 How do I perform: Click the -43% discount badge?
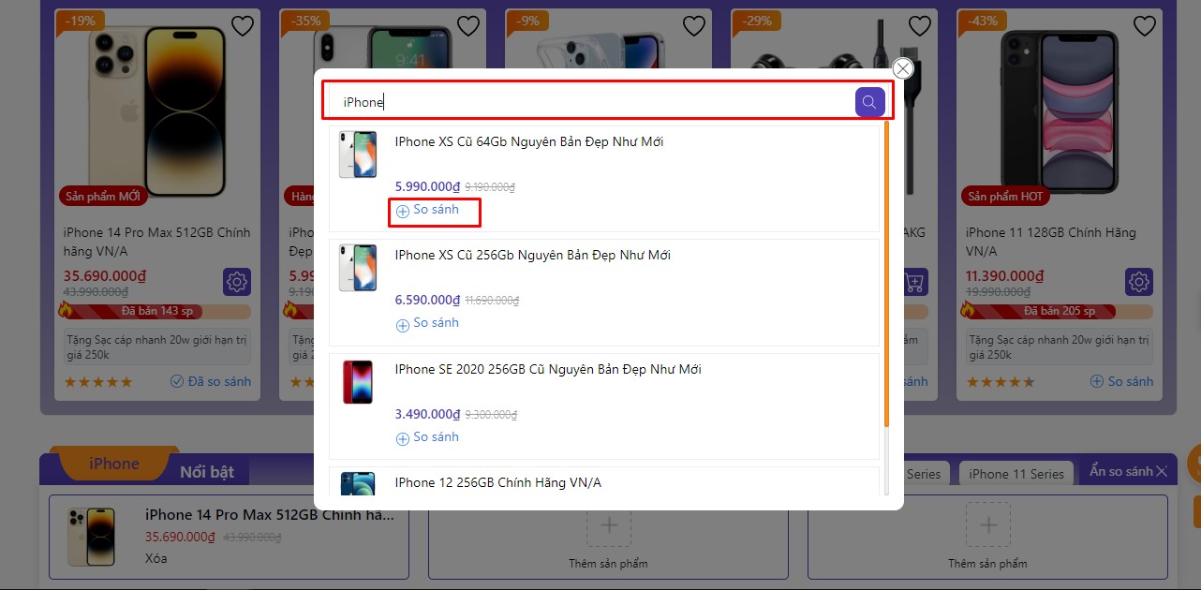[983, 22]
